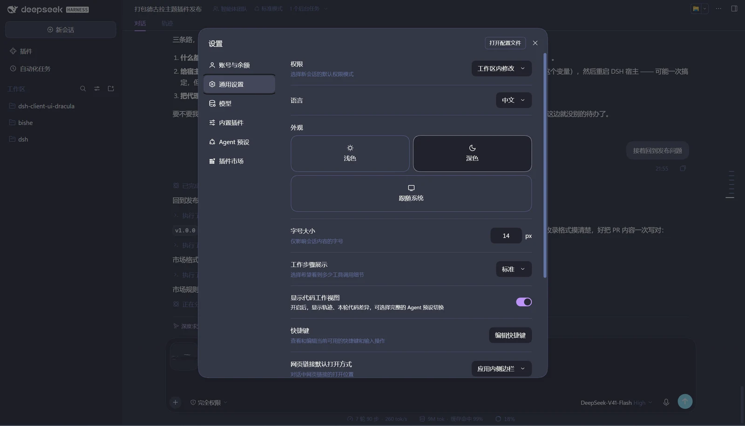The width and height of the screenshot is (745, 426).
Task: Open the 工作步骤展示 dropdown showing 标准
Action: [514, 269]
